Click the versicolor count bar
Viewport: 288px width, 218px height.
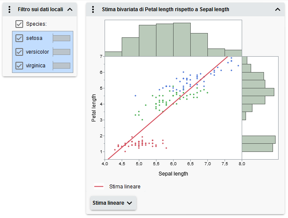(x=61, y=52)
